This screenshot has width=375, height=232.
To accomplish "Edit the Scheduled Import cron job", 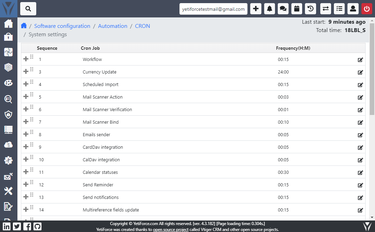I will [360, 85].
